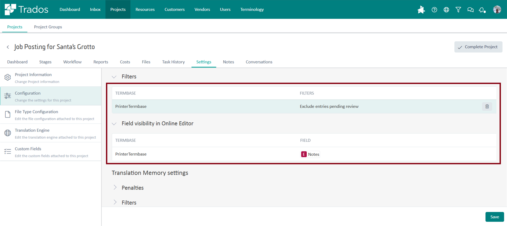Open the Resources menu
The width and height of the screenshot is (507, 226).
[x=145, y=9]
